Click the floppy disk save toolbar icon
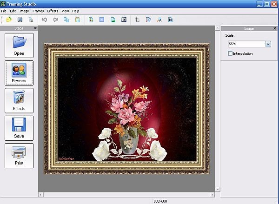The image size is (279, 204). pyautogui.click(x=20, y=20)
